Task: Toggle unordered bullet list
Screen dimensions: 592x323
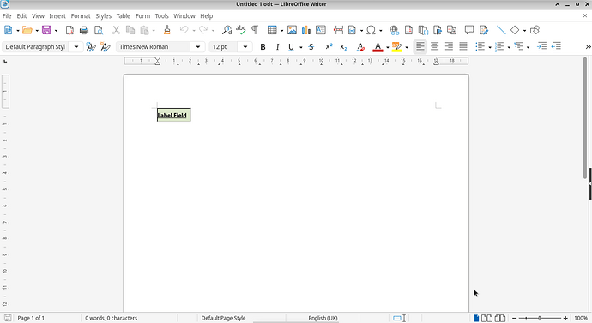Action: pyautogui.click(x=480, y=47)
